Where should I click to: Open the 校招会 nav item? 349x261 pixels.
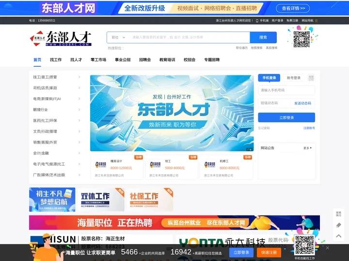point(190,60)
